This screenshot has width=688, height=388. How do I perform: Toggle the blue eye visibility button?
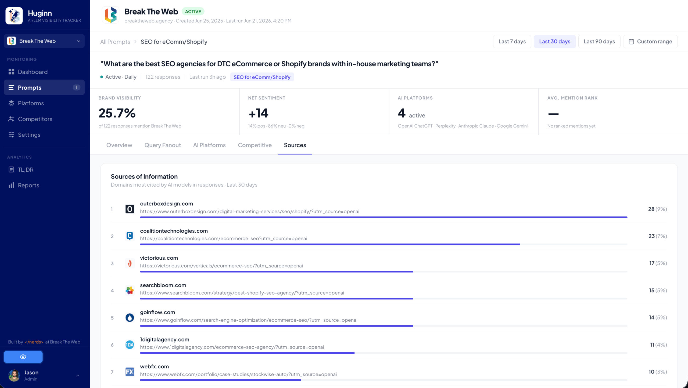(23, 357)
